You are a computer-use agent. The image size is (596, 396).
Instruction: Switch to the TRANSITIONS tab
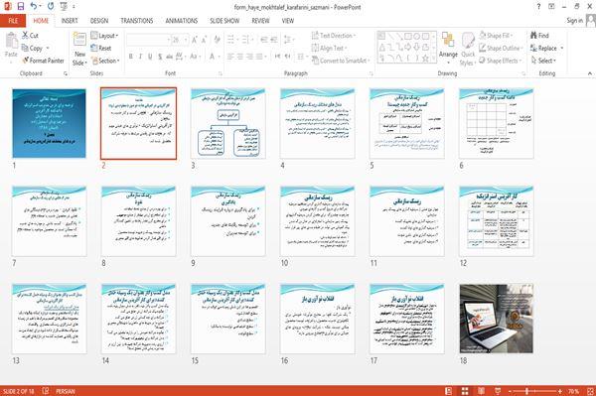pos(137,21)
